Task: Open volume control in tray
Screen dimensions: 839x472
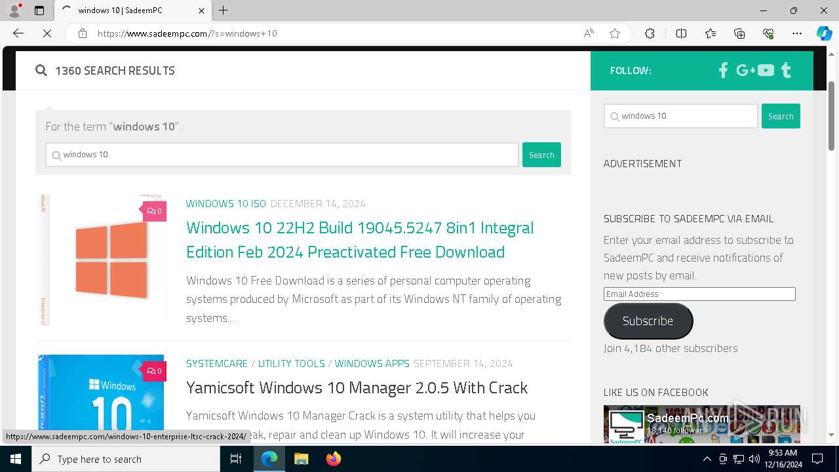Action: point(754,459)
